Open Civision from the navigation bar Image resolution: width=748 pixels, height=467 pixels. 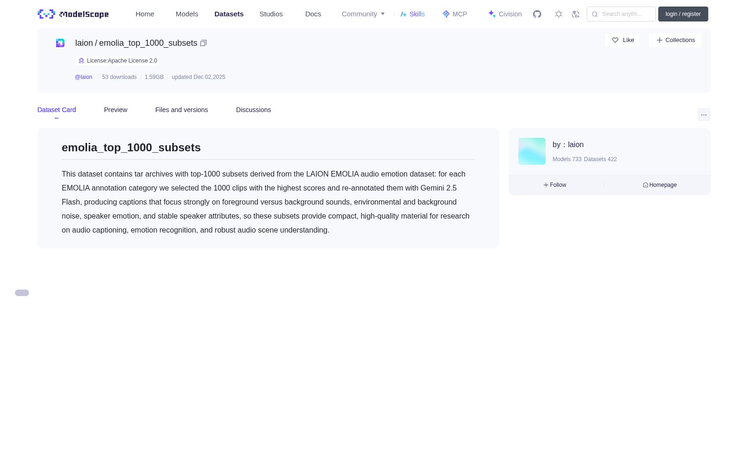pyautogui.click(x=505, y=14)
